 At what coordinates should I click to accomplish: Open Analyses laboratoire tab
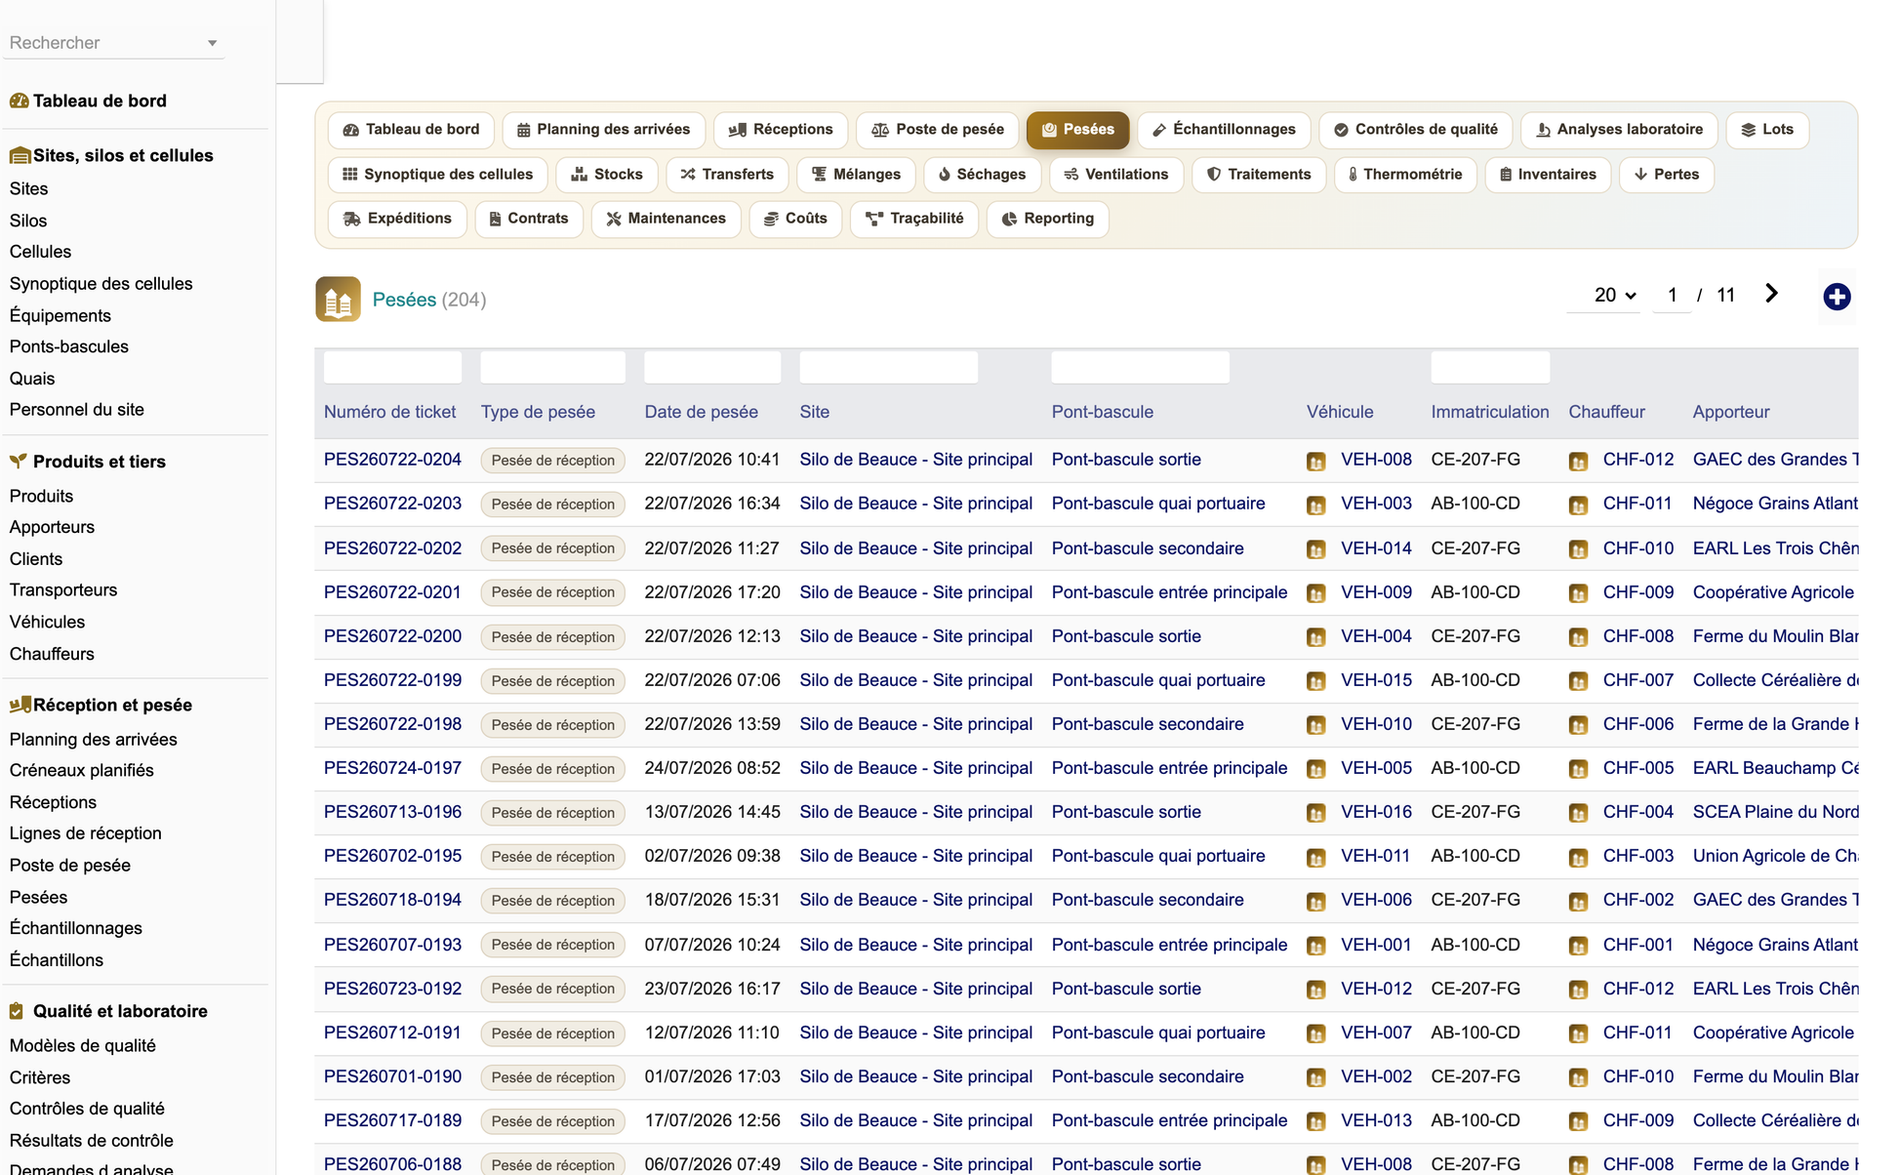tap(1619, 130)
